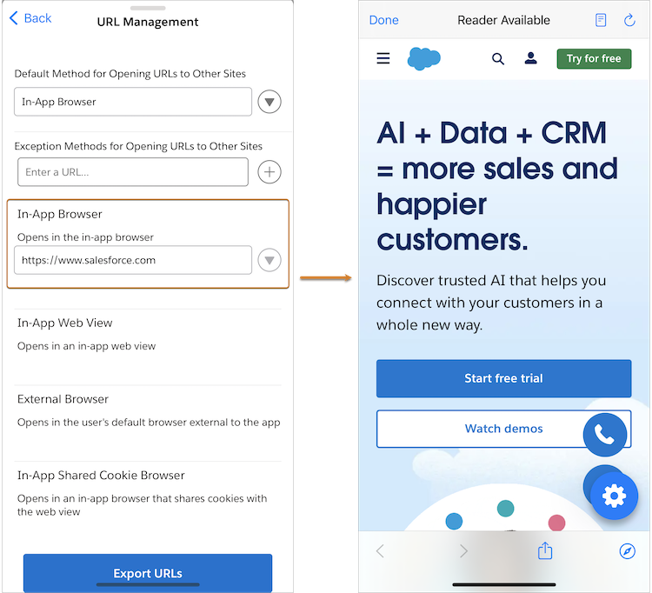The width and height of the screenshot is (652, 593).
Task: Click the Salesforce cloud logo
Action: (x=423, y=58)
